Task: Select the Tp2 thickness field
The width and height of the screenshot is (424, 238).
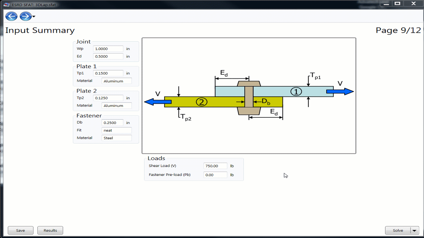Action: 108,98
